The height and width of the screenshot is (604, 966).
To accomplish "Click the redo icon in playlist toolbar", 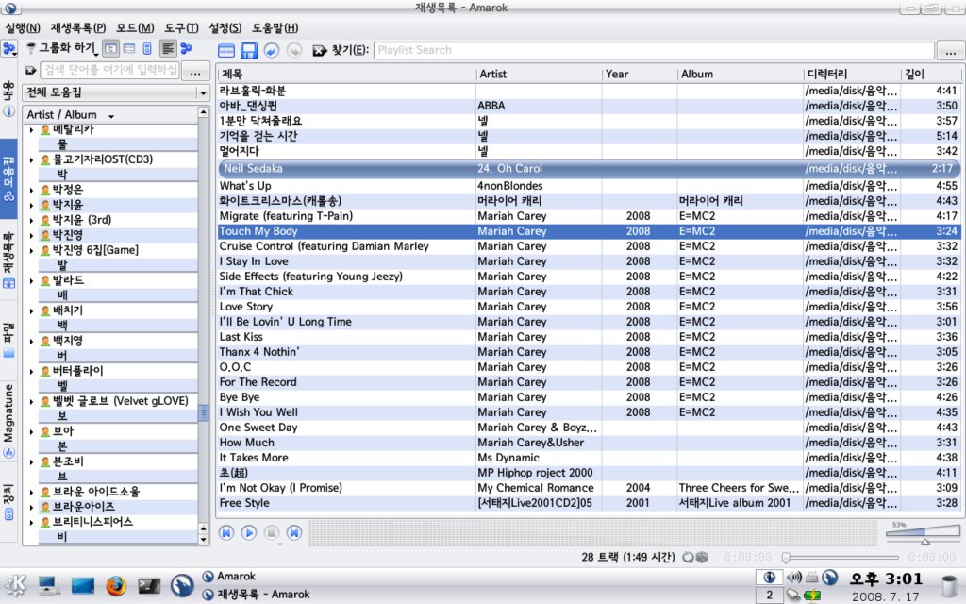I will click(x=294, y=50).
